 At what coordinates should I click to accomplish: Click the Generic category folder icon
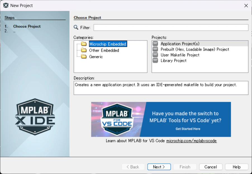pyautogui.click(x=84, y=57)
